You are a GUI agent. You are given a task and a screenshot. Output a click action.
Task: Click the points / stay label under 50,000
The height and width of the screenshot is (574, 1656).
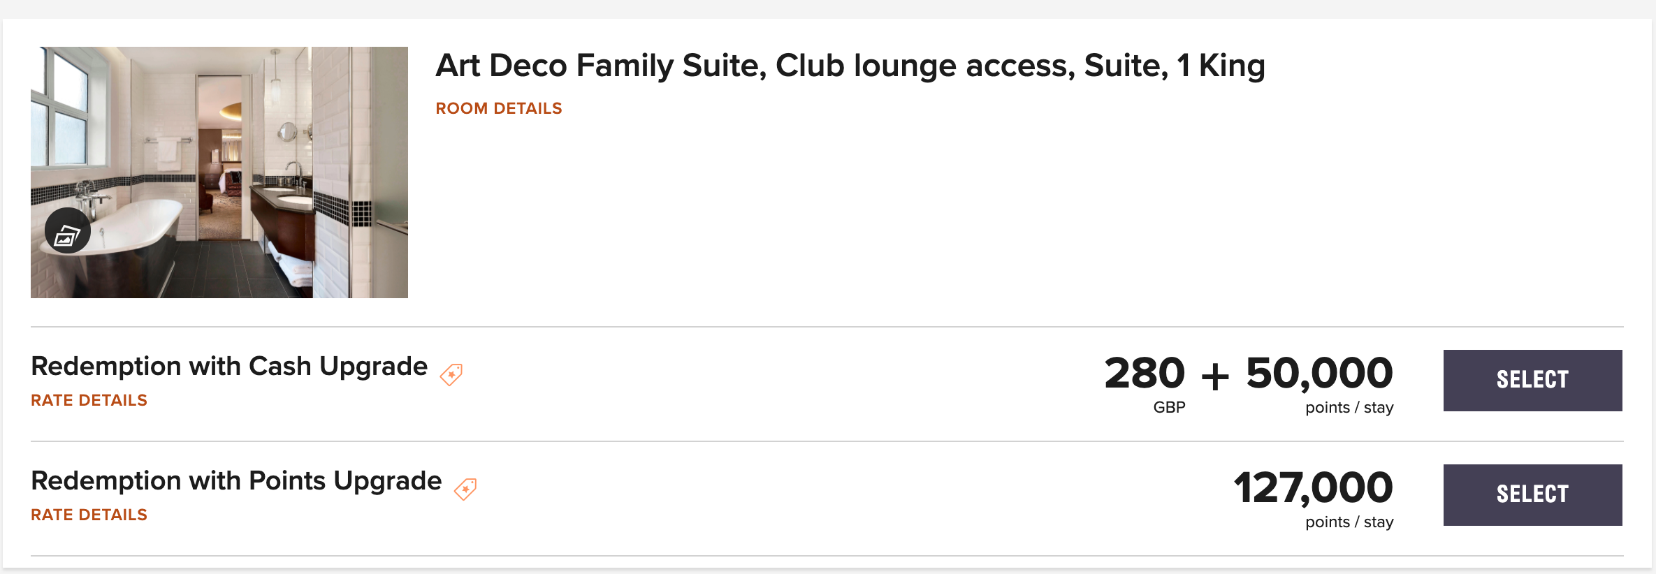[1349, 407]
